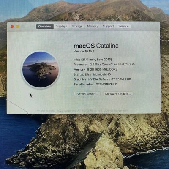
Task: Minimize window with the yellow button
Action: pyautogui.click(x=17, y=27)
